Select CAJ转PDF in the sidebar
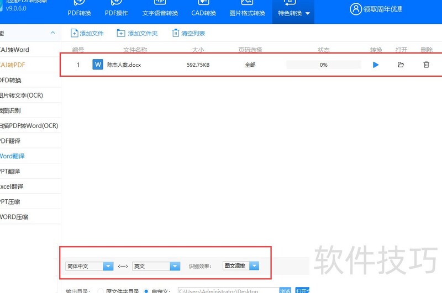Image resolution: width=442 pixels, height=293 pixels. click(x=30, y=65)
